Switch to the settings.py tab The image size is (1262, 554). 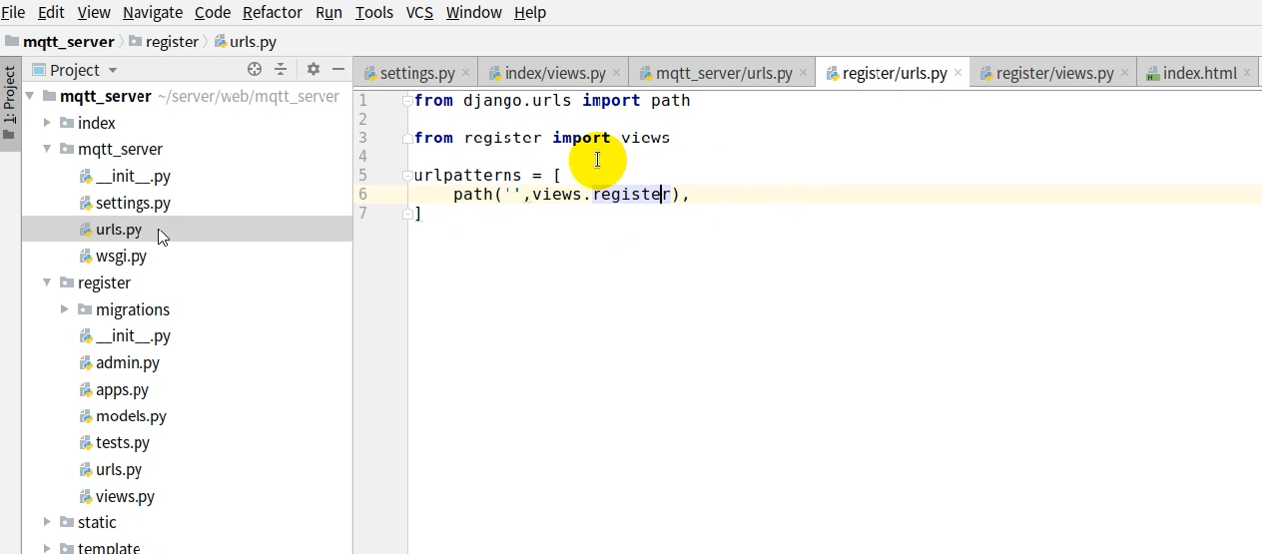point(417,73)
